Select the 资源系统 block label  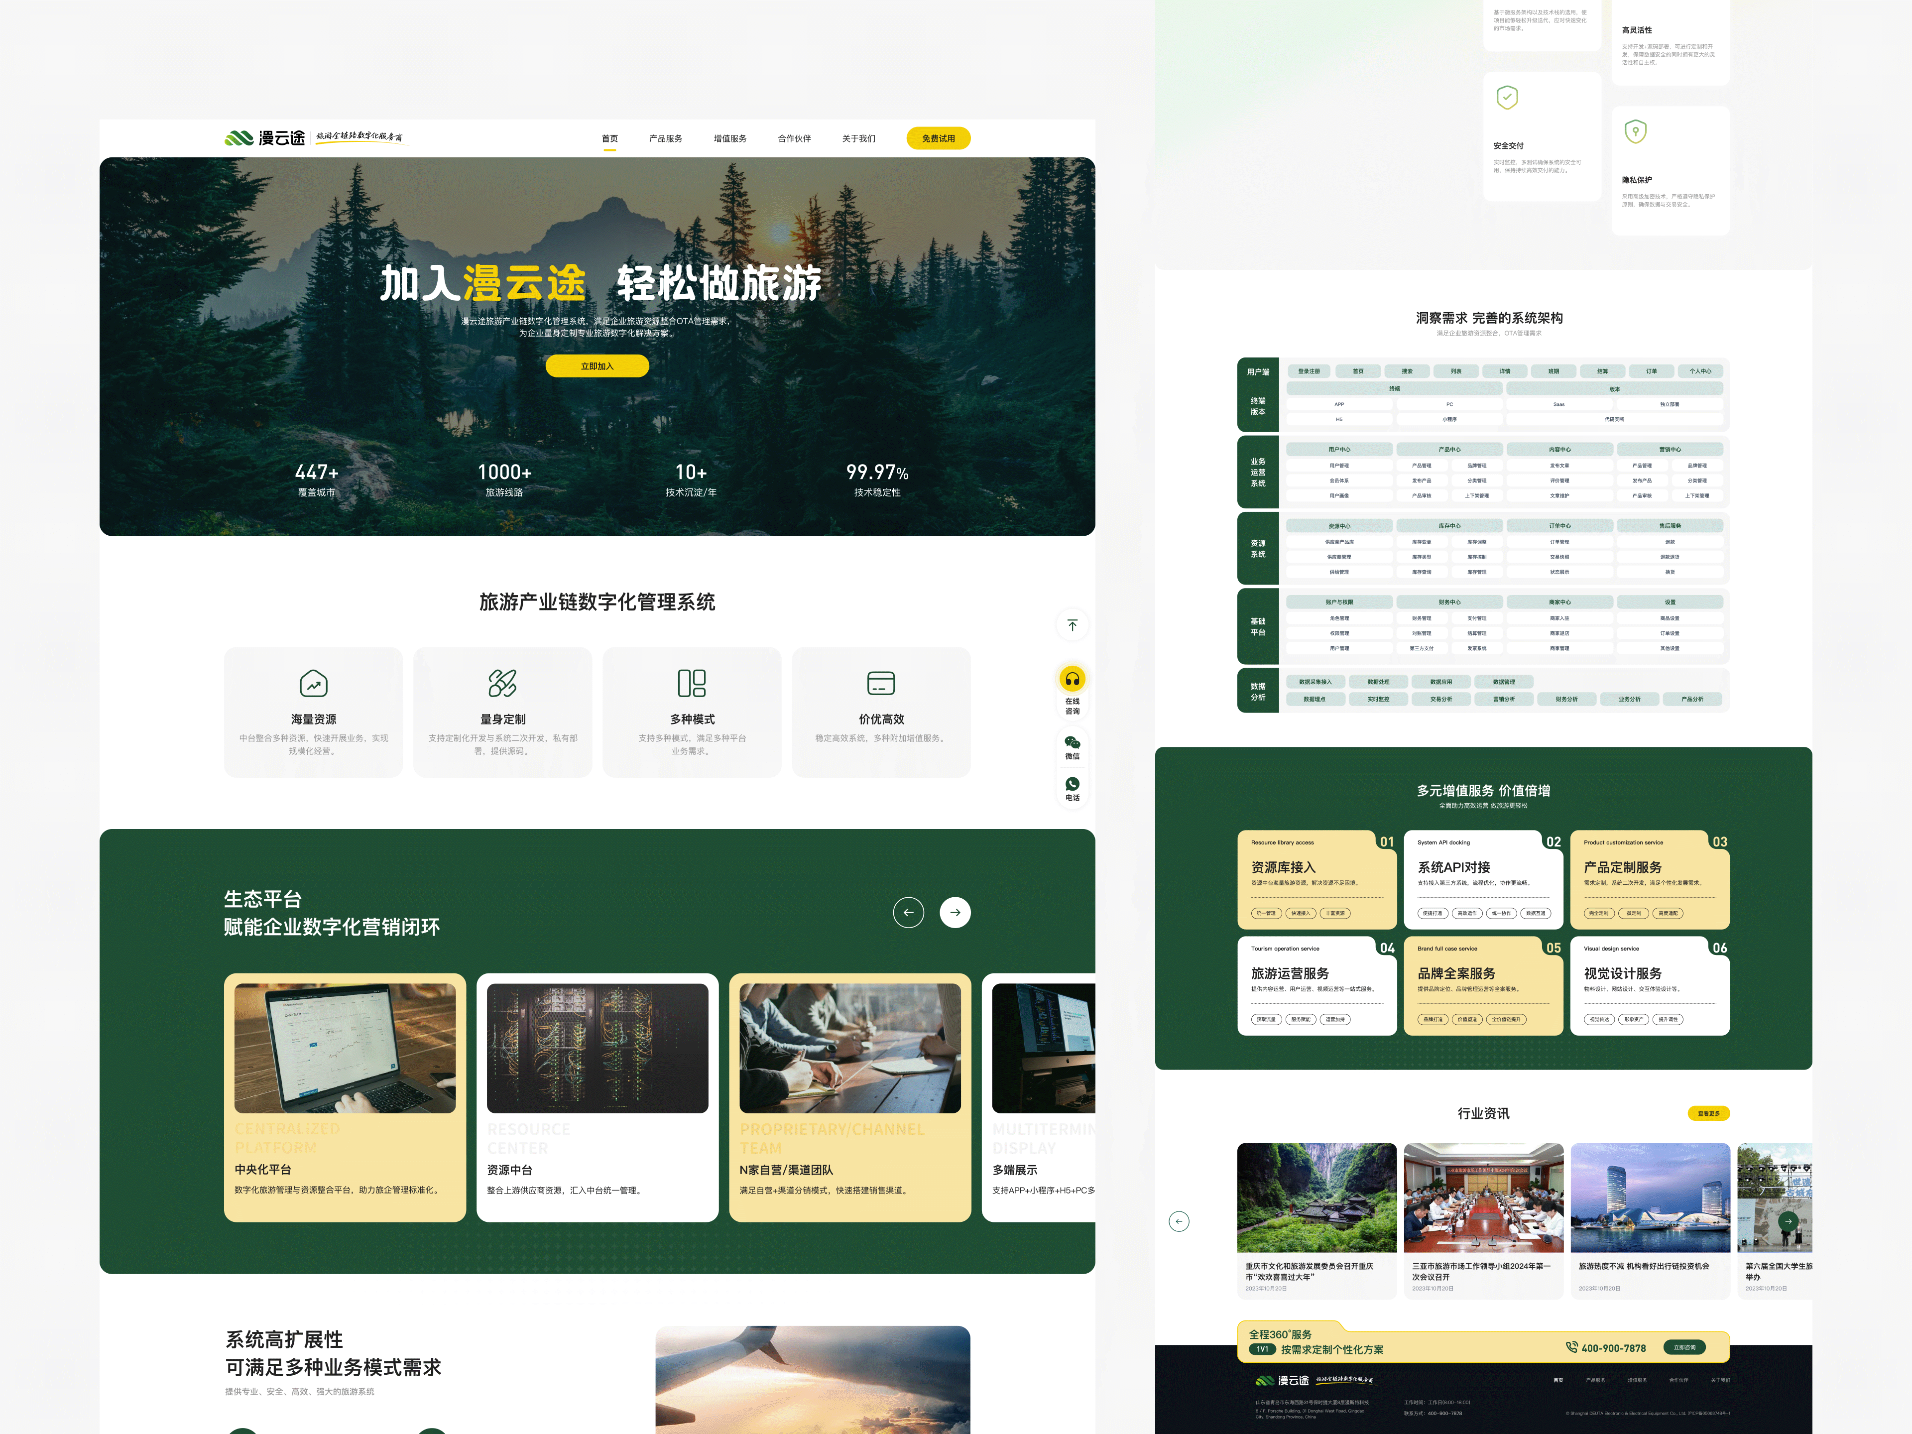click(1258, 548)
